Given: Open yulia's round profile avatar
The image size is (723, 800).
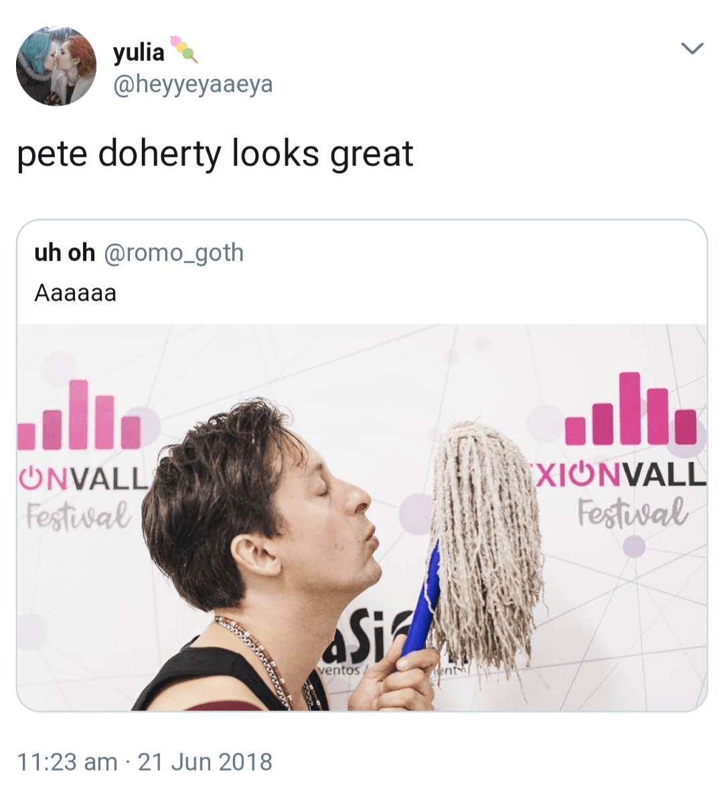Looking at the screenshot, I should 56,66.
